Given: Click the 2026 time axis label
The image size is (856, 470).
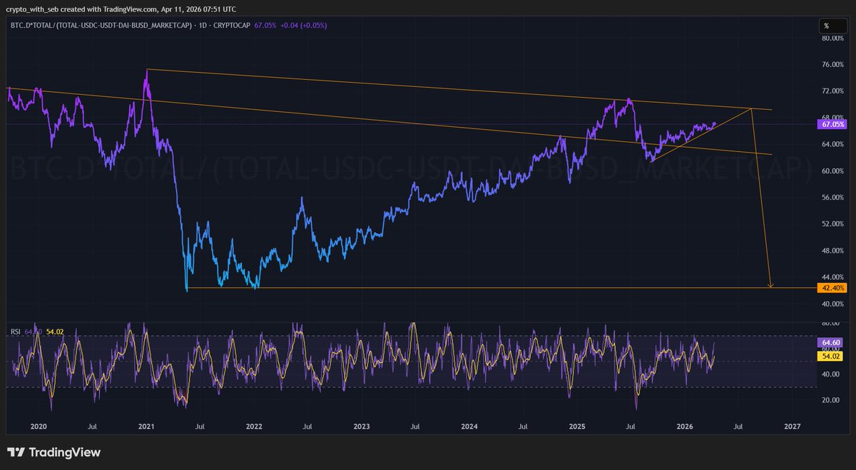Looking at the screenshot, I should click(x=685, y=426).
